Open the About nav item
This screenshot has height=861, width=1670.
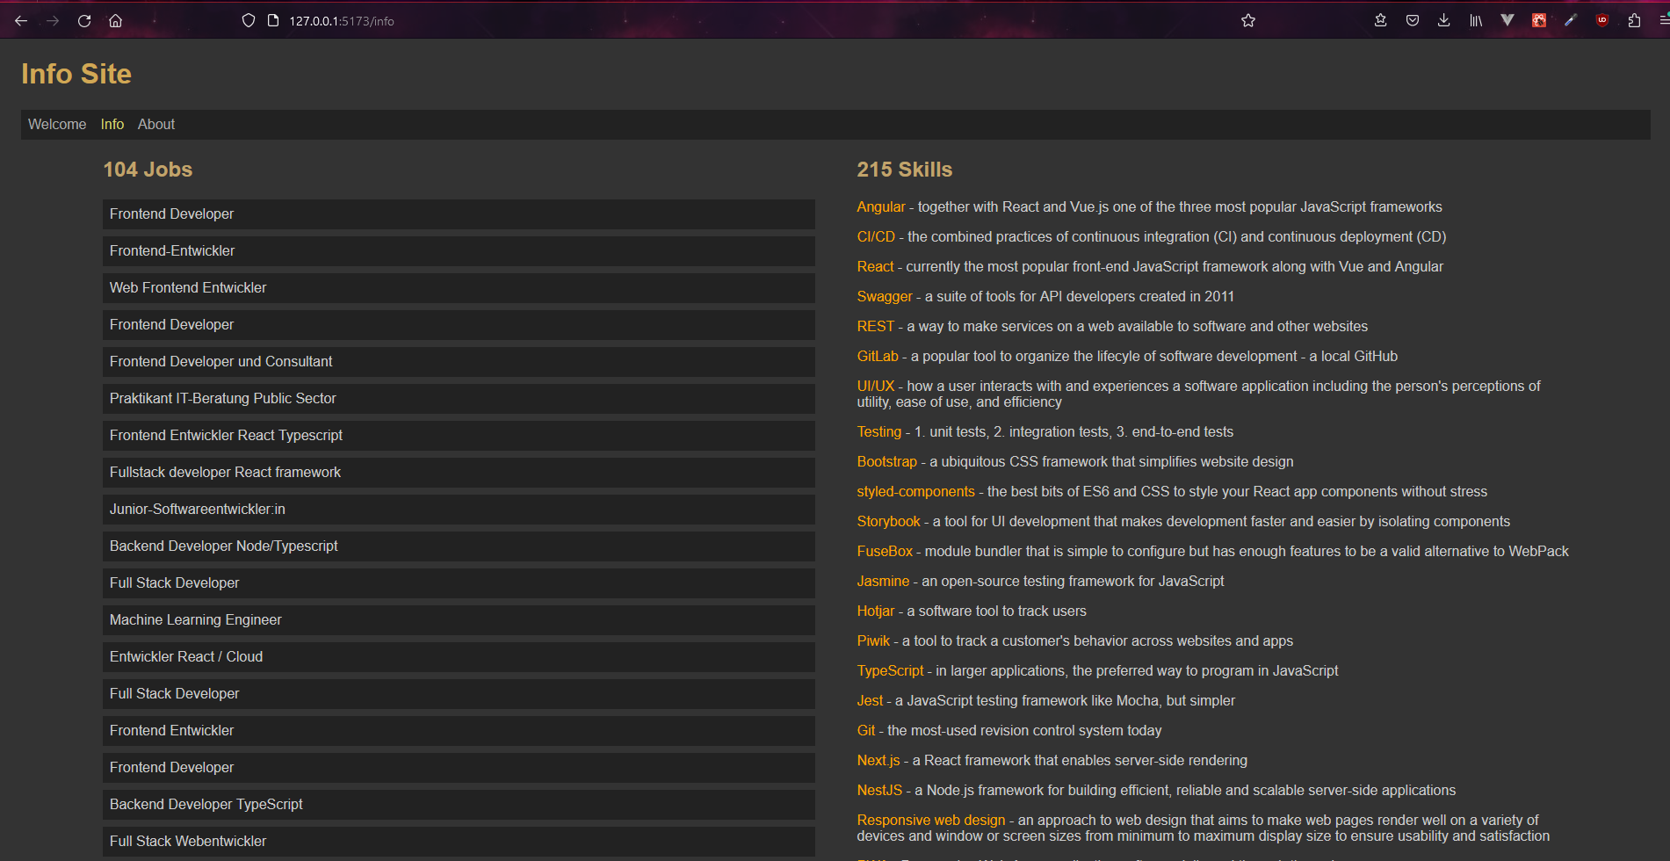coord(156,125)
